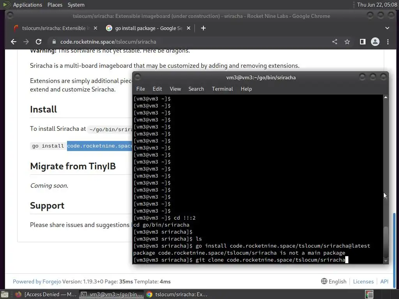Click terminal scrollbar down arrow
The image size is (399, 299).
[x=386, y=261]
